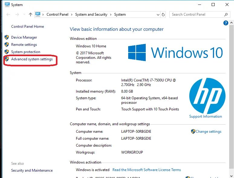Open Advanced system settings link

click(32, 59)
